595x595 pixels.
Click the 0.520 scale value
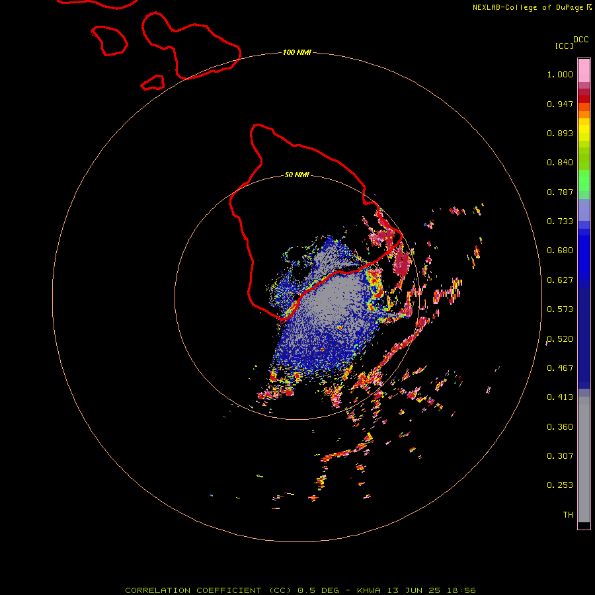(x=560, y=339)
